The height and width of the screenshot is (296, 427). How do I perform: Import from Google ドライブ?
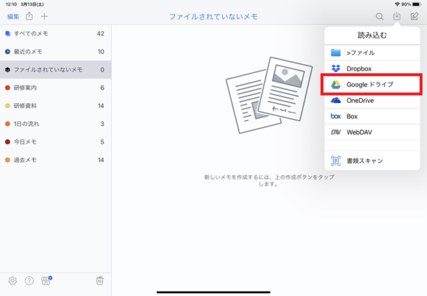tap(371, 84)
